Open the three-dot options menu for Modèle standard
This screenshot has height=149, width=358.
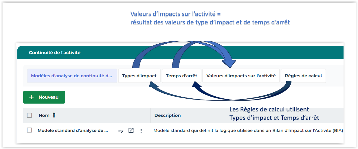(x=141, y=130)
